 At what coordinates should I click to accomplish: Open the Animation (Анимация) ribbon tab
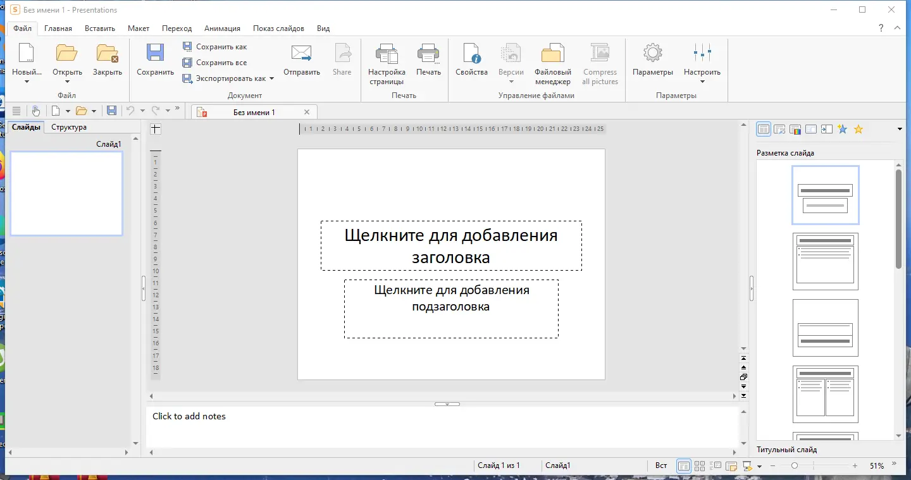[x=222, y=28]
